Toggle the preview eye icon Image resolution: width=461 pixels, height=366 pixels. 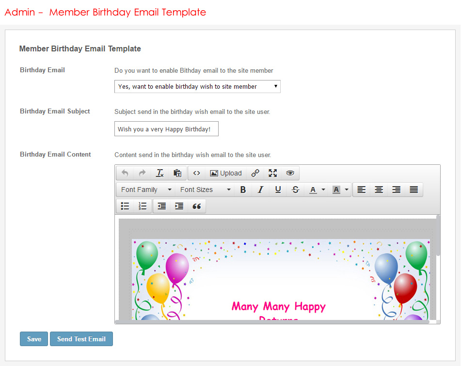(290, 173)
